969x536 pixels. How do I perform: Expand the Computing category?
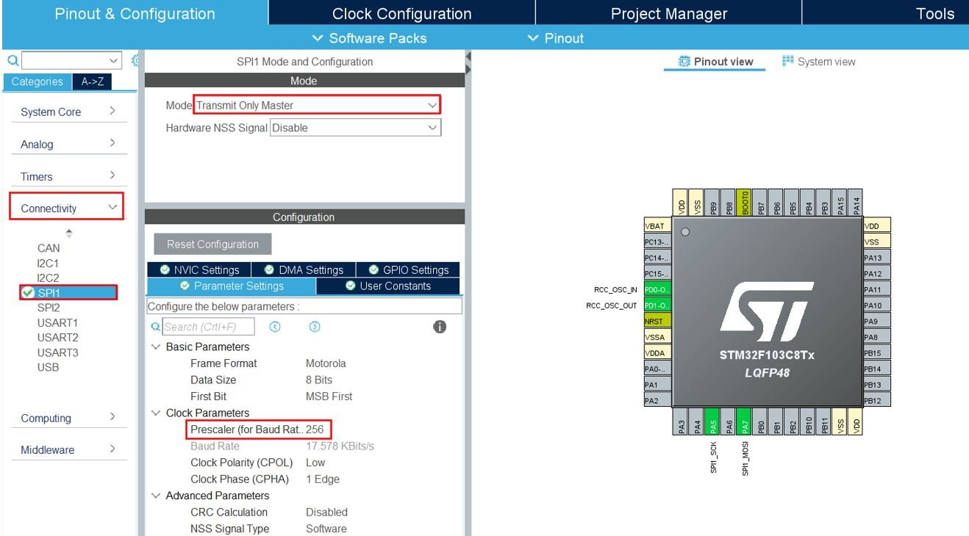[68, 418]
